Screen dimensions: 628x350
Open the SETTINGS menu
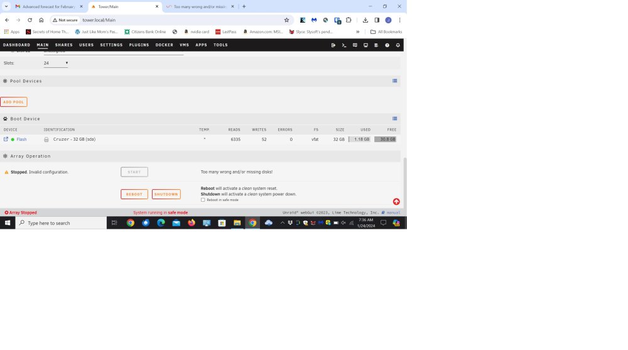coord(111,45)
